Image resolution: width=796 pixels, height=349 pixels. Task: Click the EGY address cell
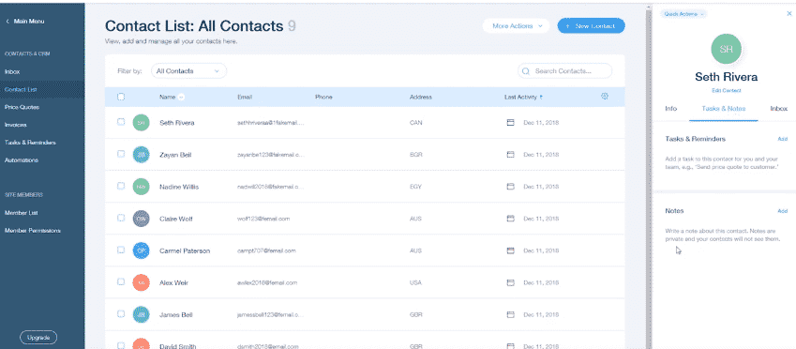point(415,187)
